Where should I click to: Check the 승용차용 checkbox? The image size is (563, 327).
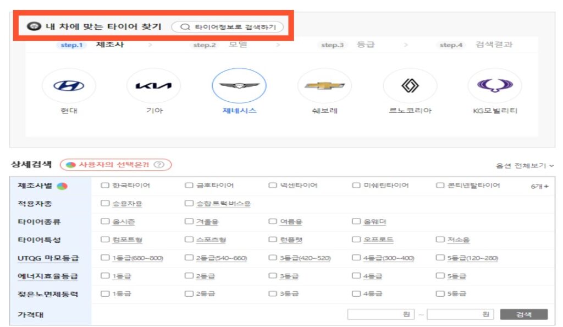tap(105, 203)
